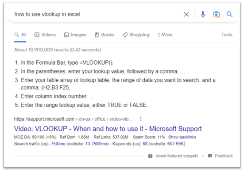Start voice search with the microphone icon
244x172 pixels.
(x=203, y=14)
